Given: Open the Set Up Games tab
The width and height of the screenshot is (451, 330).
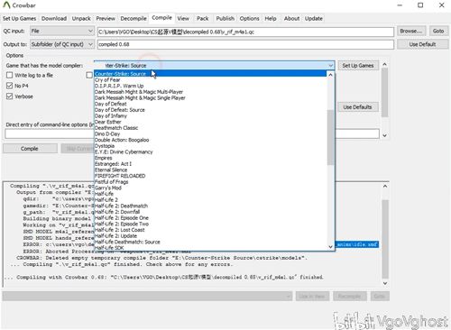Looking at the screenshot, I should tap(20, 19).
